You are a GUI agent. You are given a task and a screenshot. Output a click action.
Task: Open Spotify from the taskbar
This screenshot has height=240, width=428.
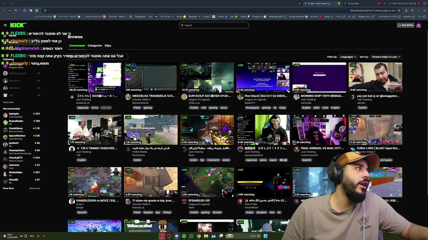(x=184, y=236)
